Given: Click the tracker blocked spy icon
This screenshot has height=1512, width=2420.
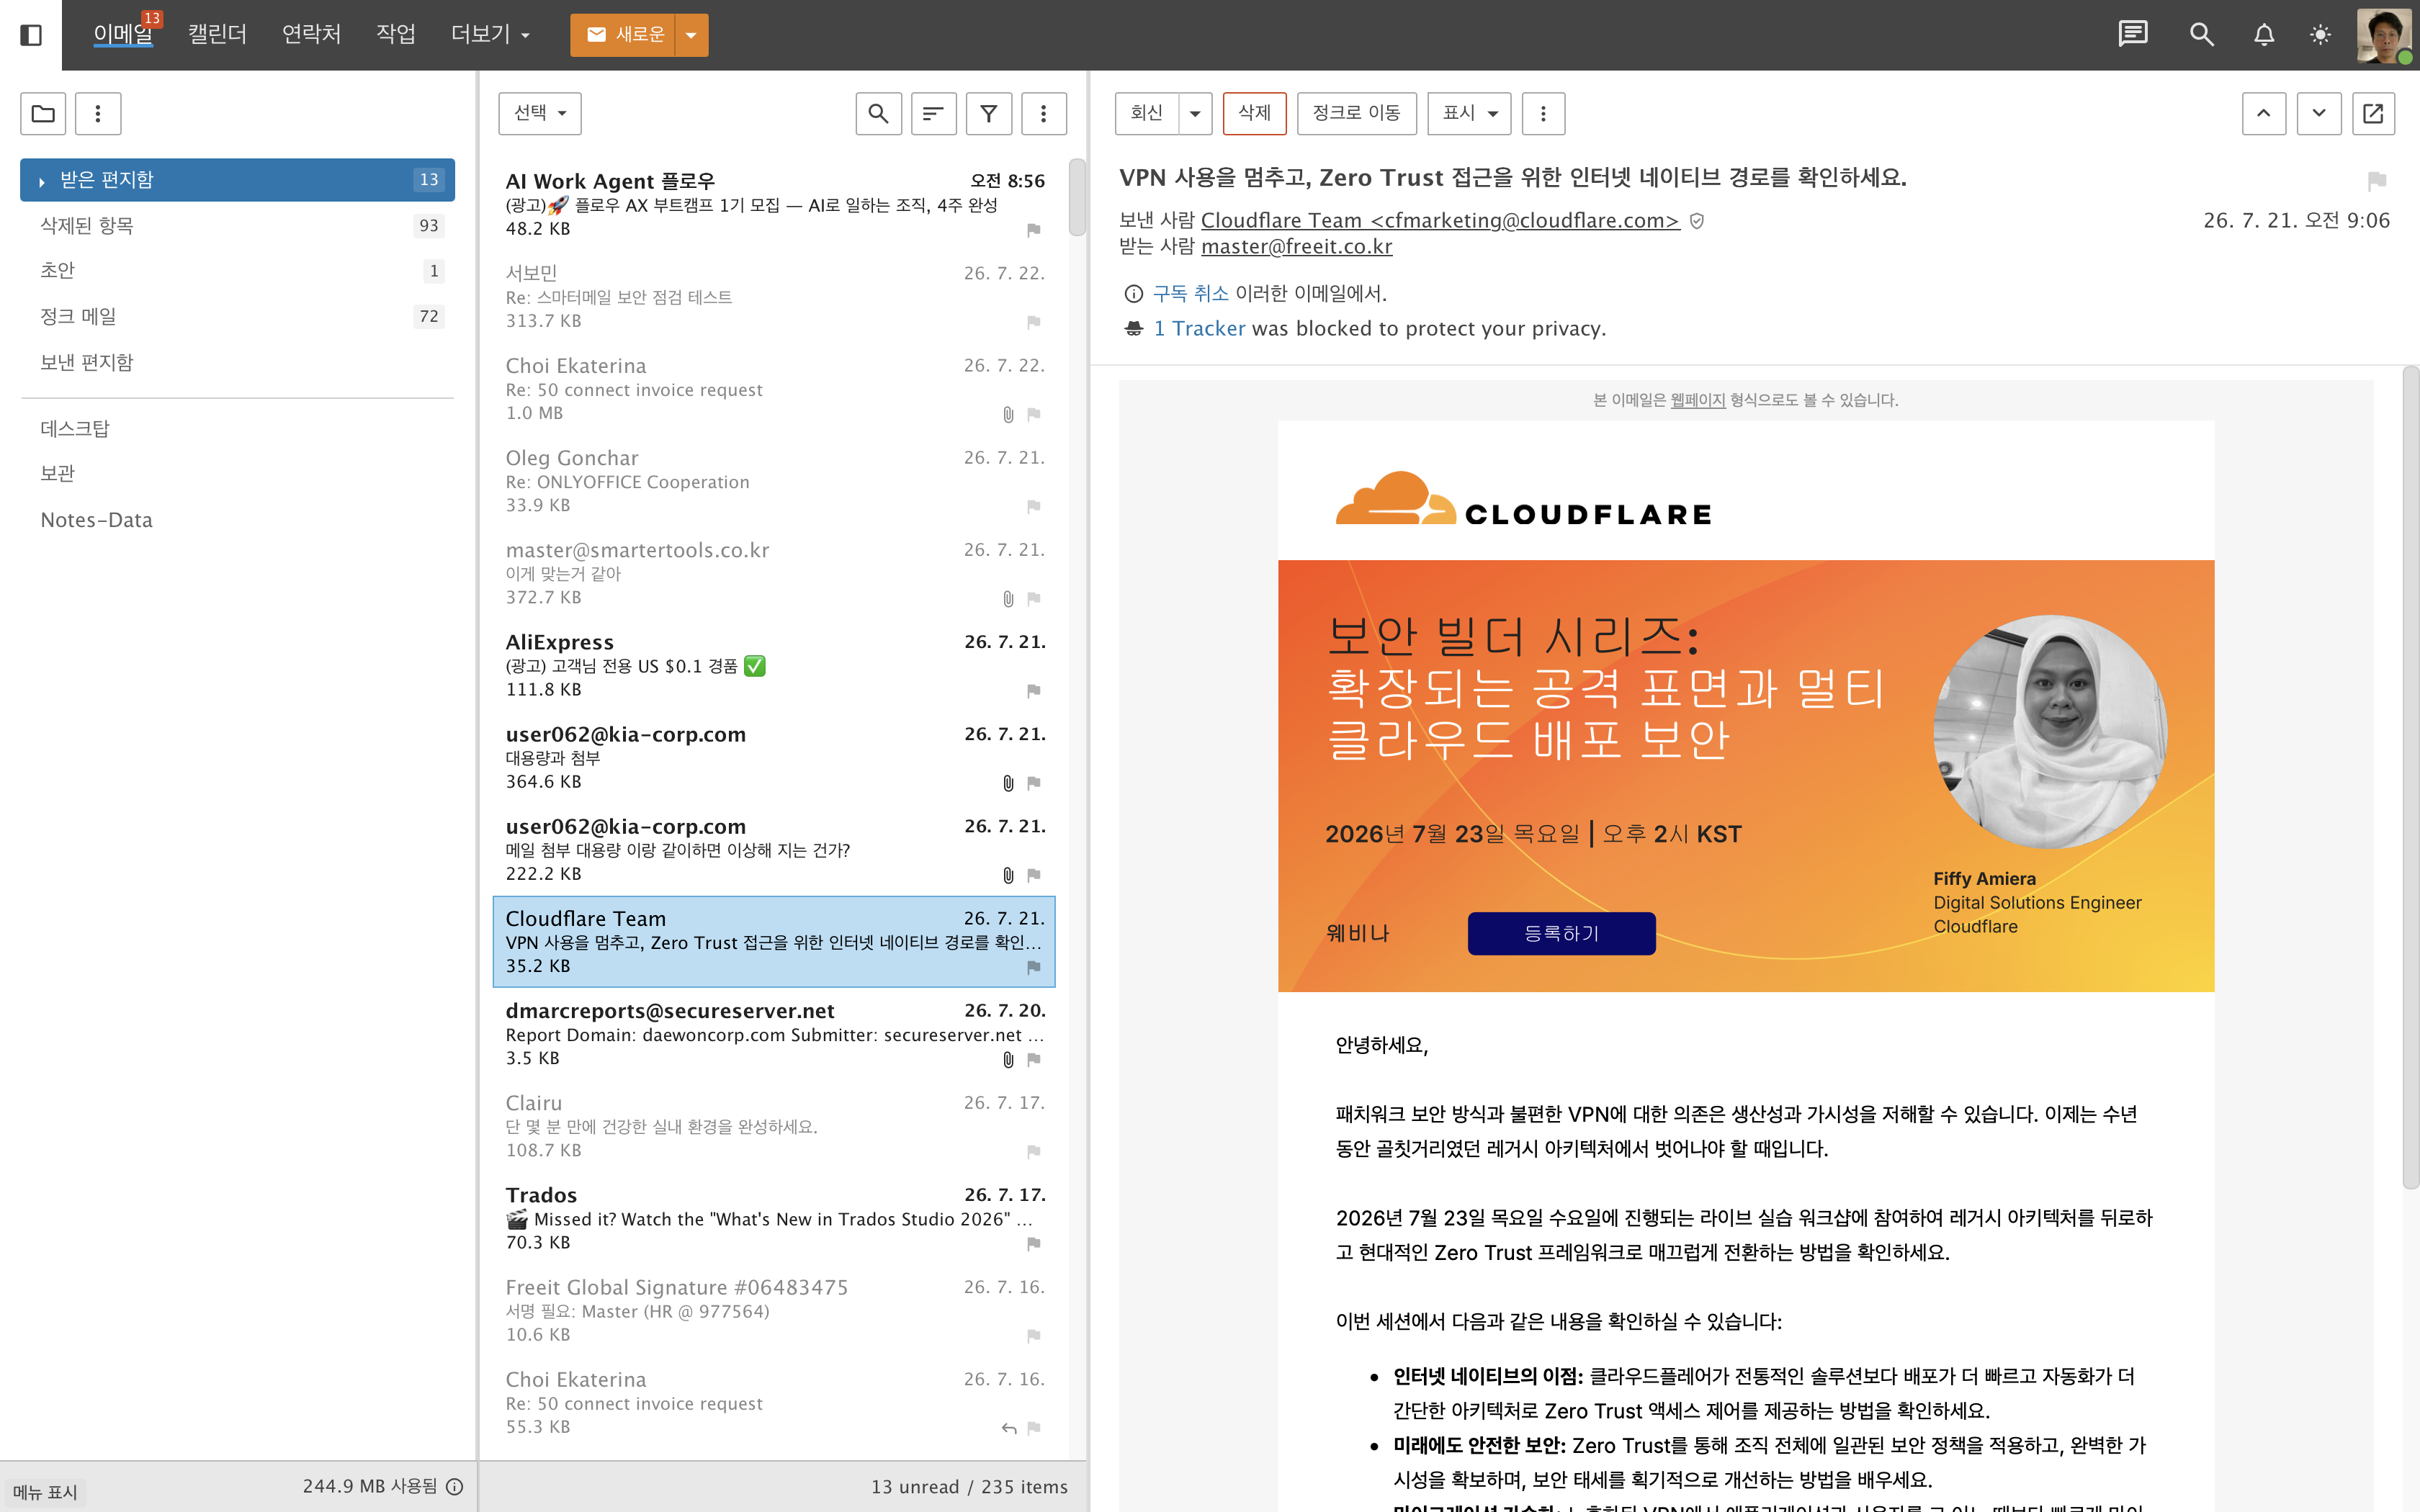Looking at the screenshot, I should click(1134, 329).
